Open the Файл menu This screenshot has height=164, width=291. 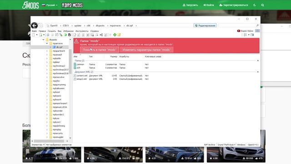(x=35, y=31)
